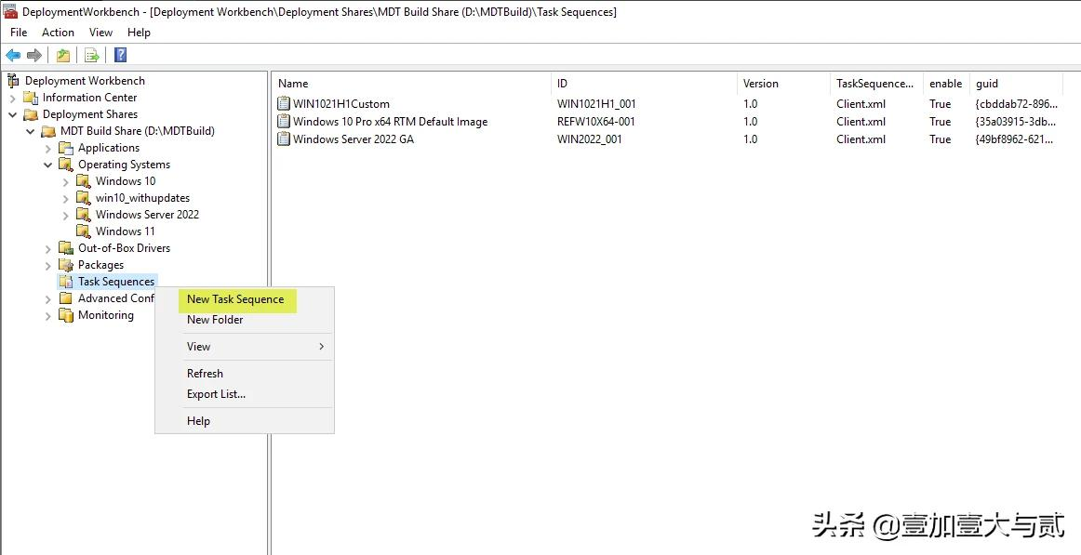Screen dimensions: 1081x555
Task: Click the Out-of-Box Drivers folder icon
Action: [x=66, y=248]
